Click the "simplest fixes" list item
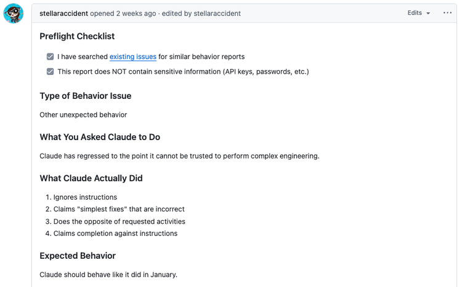The width and height of the screenshot is (462, 287). [119, 209]
